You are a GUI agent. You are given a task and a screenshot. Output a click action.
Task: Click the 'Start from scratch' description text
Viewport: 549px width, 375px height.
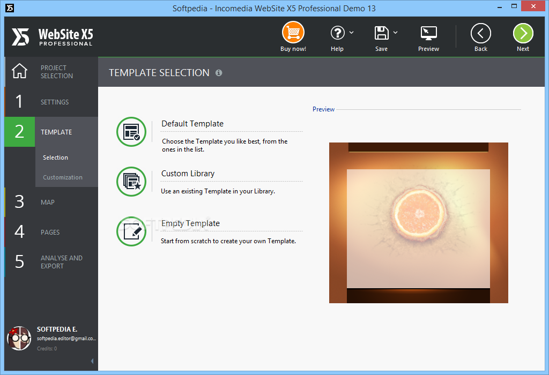[228, 241]
